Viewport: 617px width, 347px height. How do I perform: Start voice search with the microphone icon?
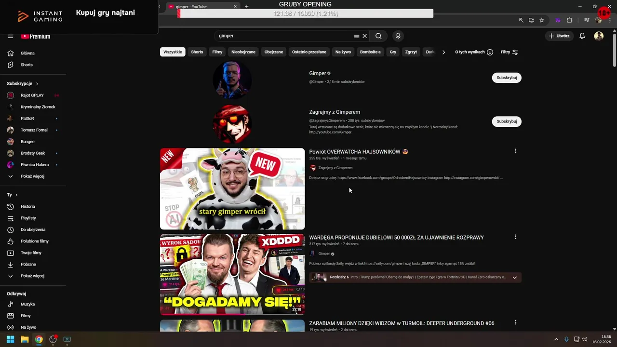pyautogui.click(x=398, y=36)
